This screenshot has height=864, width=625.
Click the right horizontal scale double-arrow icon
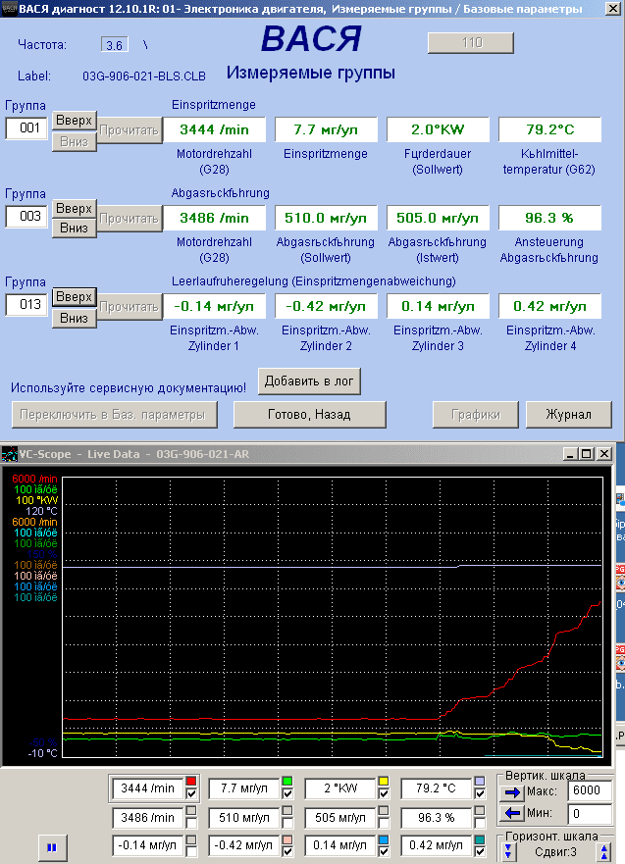pos(604,852)
